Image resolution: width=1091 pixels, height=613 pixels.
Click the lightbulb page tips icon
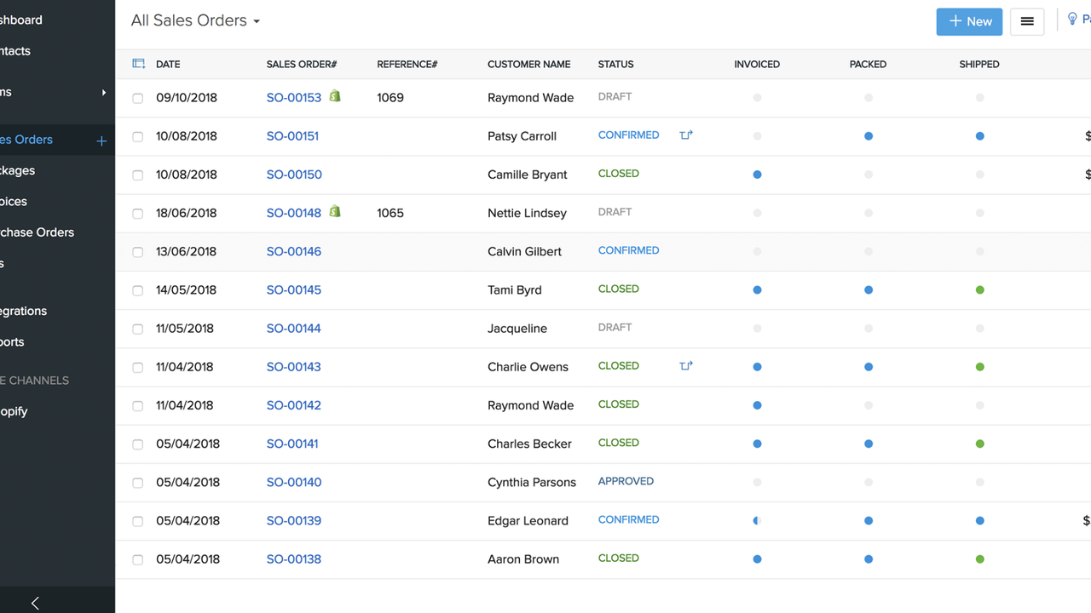pyautogui.click(x=1072, y=18)
